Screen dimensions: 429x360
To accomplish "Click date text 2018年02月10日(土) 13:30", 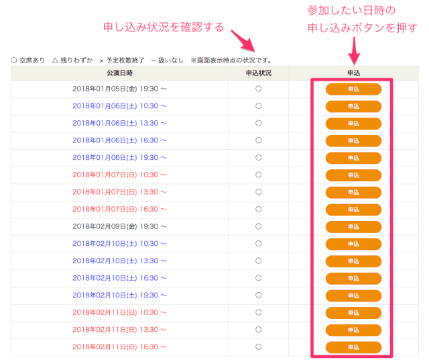I will (119, 261).
